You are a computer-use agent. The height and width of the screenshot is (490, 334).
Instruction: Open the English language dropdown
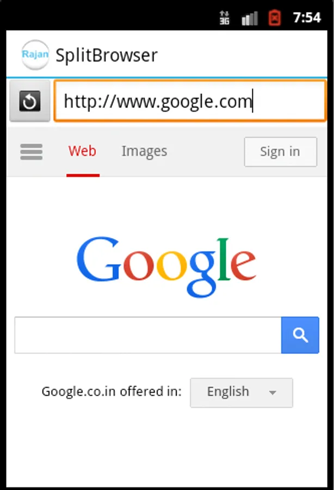242,393
